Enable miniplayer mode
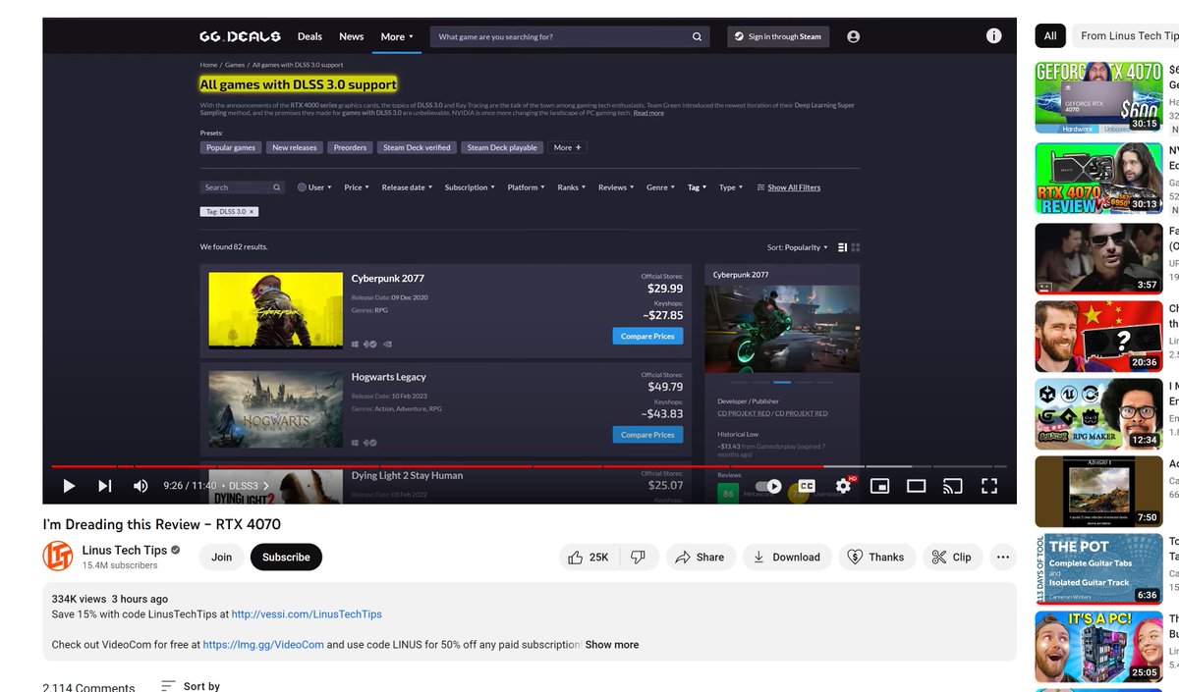 click(x=880, y=486)
